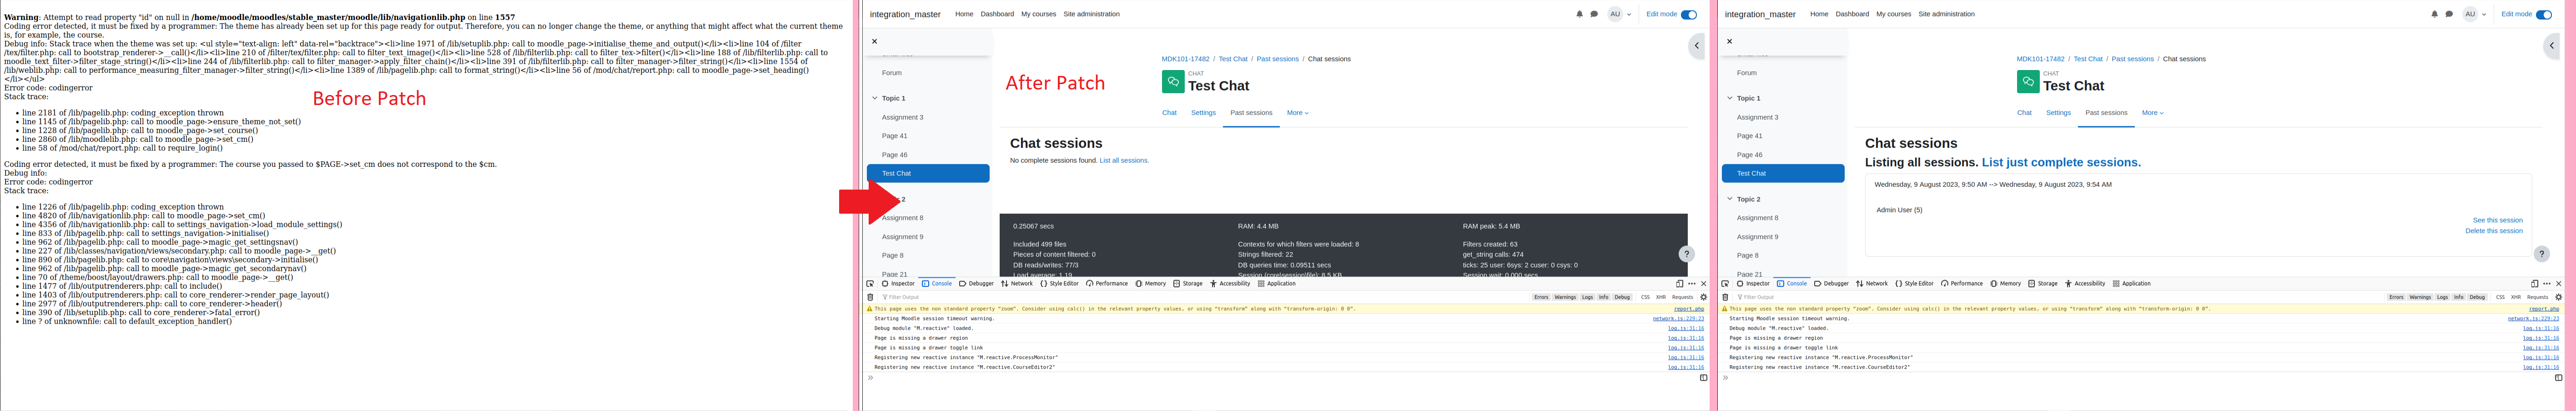Click the help question-mark button in the right window
2576x411 pixels.
(x=2541, y=254)
